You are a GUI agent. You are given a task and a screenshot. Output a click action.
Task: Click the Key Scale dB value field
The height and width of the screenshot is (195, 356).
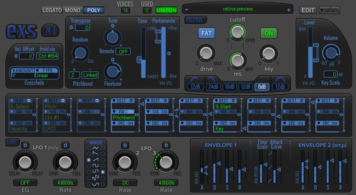(331, 74)
